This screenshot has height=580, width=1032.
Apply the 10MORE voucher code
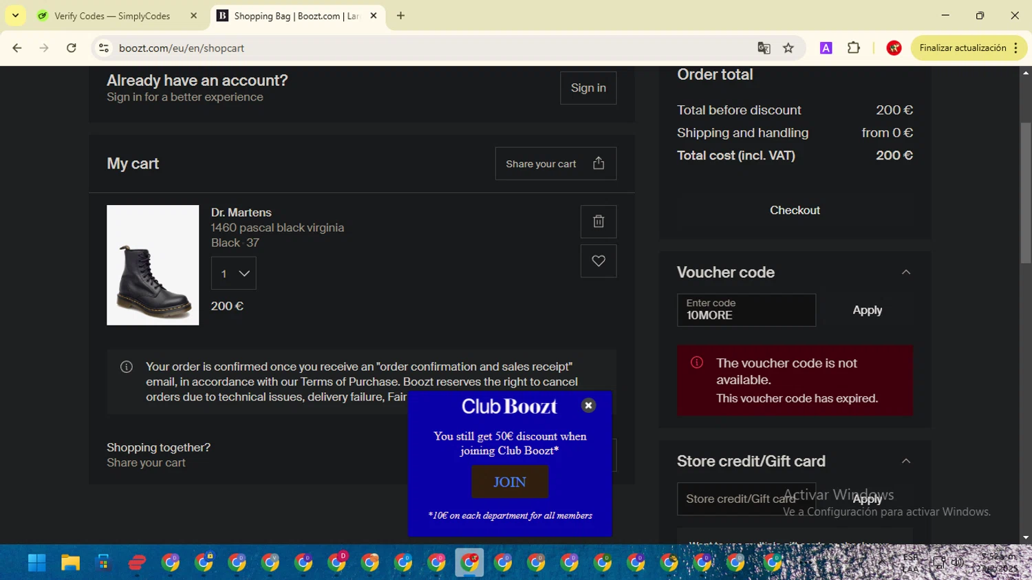click(867, 310)
